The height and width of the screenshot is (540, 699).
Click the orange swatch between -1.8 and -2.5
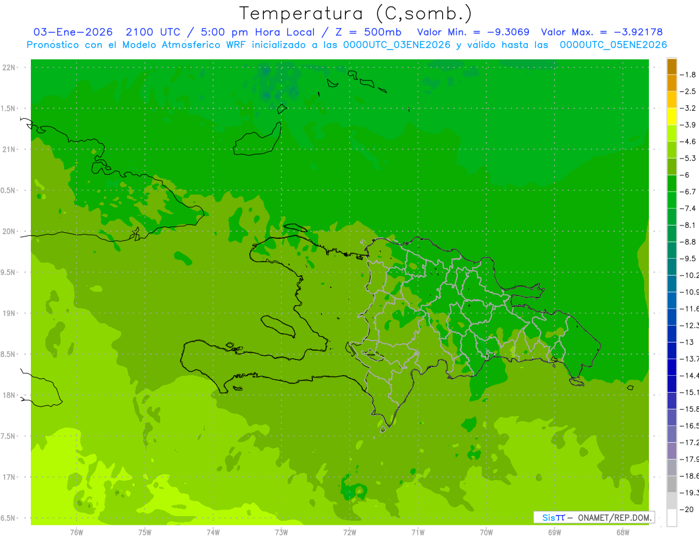click(672, 83)
